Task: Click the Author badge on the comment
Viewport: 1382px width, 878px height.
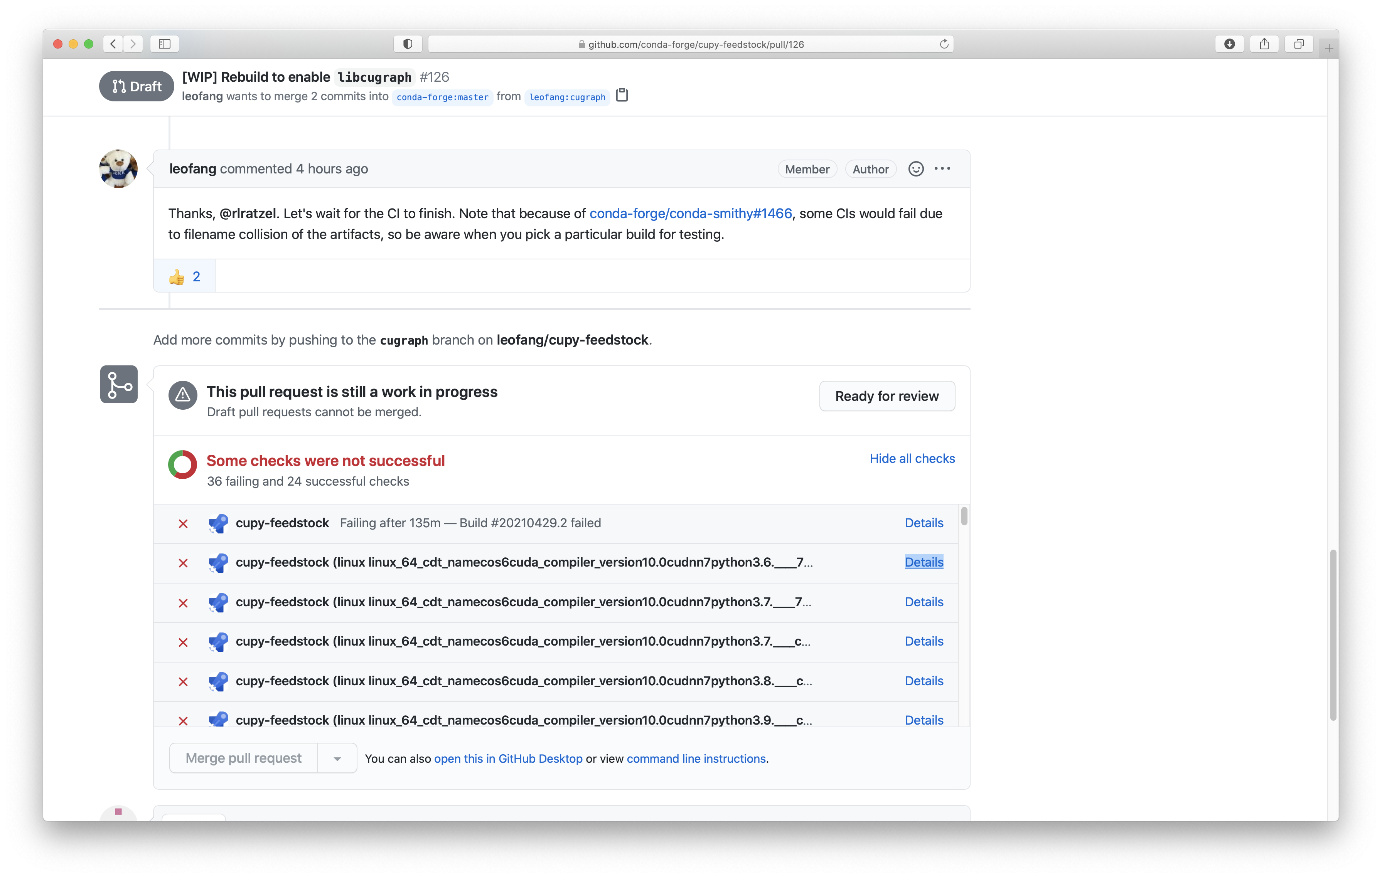Action: point(870,169)
